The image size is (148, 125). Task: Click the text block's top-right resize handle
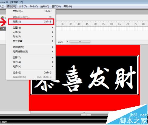click(x=139, y=56)
